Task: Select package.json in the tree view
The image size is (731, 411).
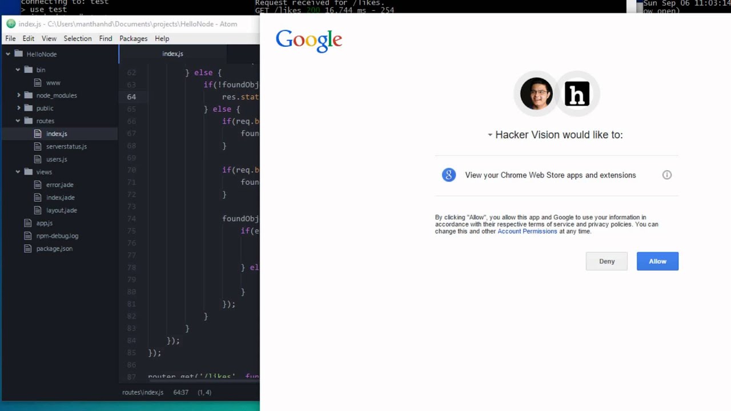Action: pyautogui.click(x=54, y=248)
